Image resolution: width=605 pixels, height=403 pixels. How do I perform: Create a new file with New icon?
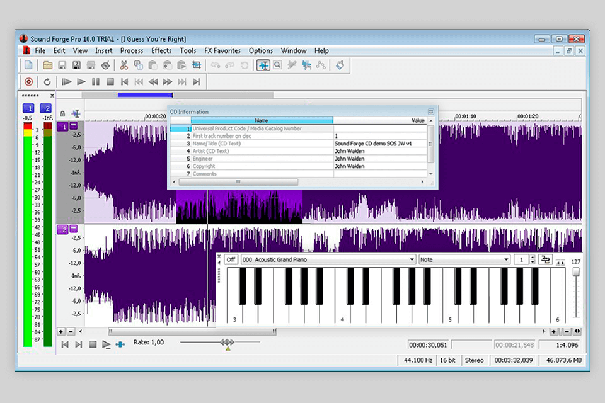coord(28,65)
